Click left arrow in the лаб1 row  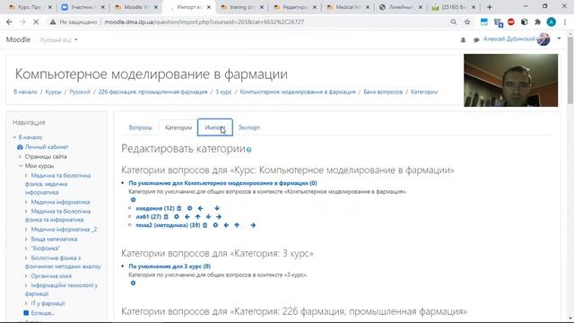coord(187,217)
